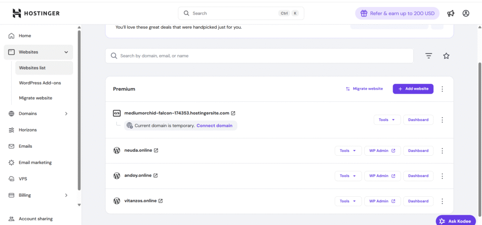The width and height of the screenshot is (482, 225).
Task: Open the user profile account icon
Action: coord(466,13)
